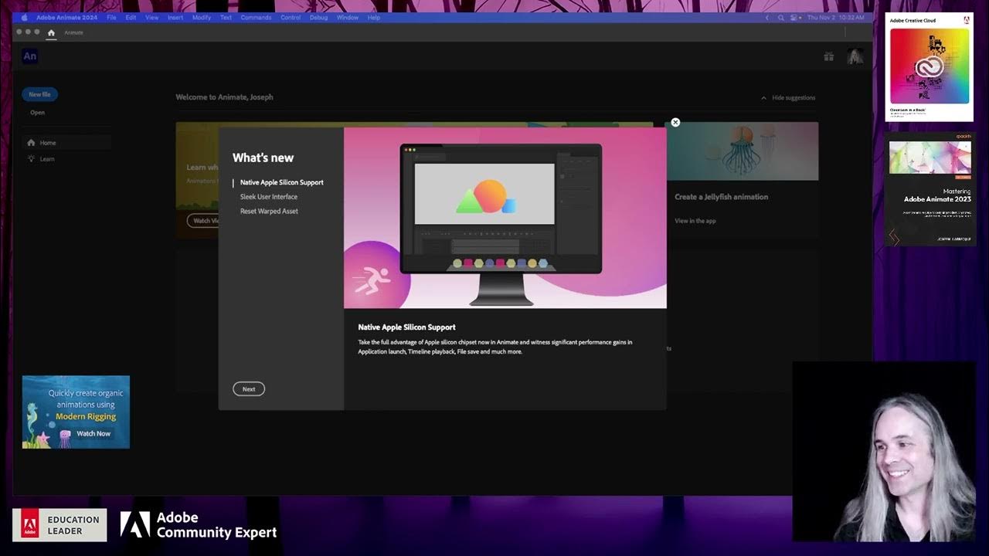Click the New file button
Screen dimensions: 989x556
[39, 94]
